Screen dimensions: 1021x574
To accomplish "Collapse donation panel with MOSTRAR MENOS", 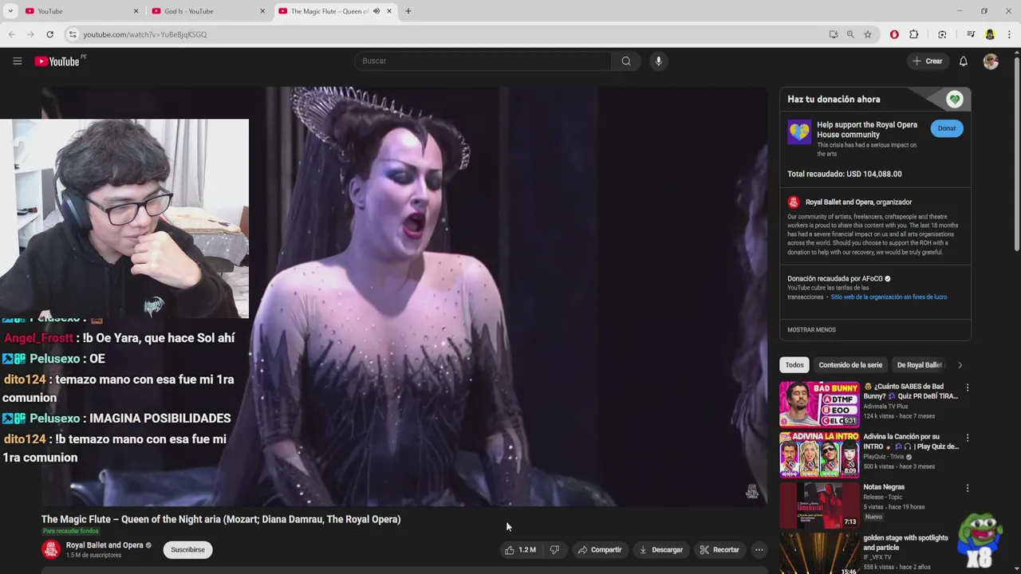I will 811,330.
